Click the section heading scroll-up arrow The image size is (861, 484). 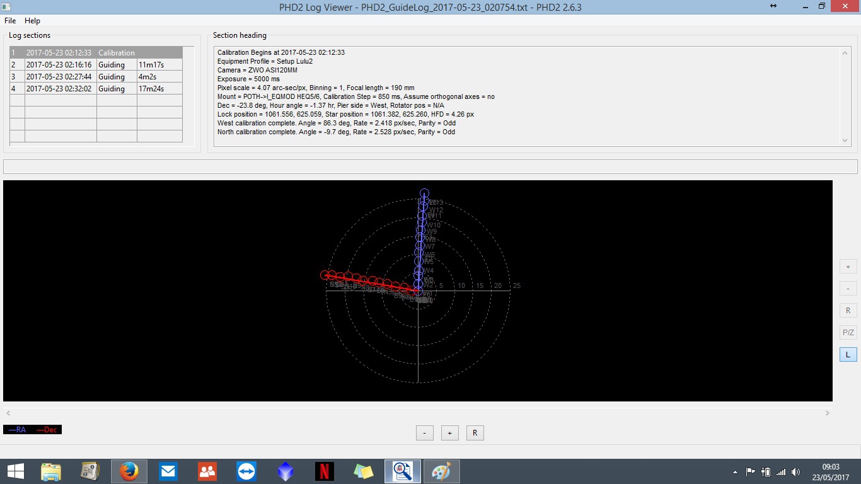pyautogui.click(x=845, y=53)
